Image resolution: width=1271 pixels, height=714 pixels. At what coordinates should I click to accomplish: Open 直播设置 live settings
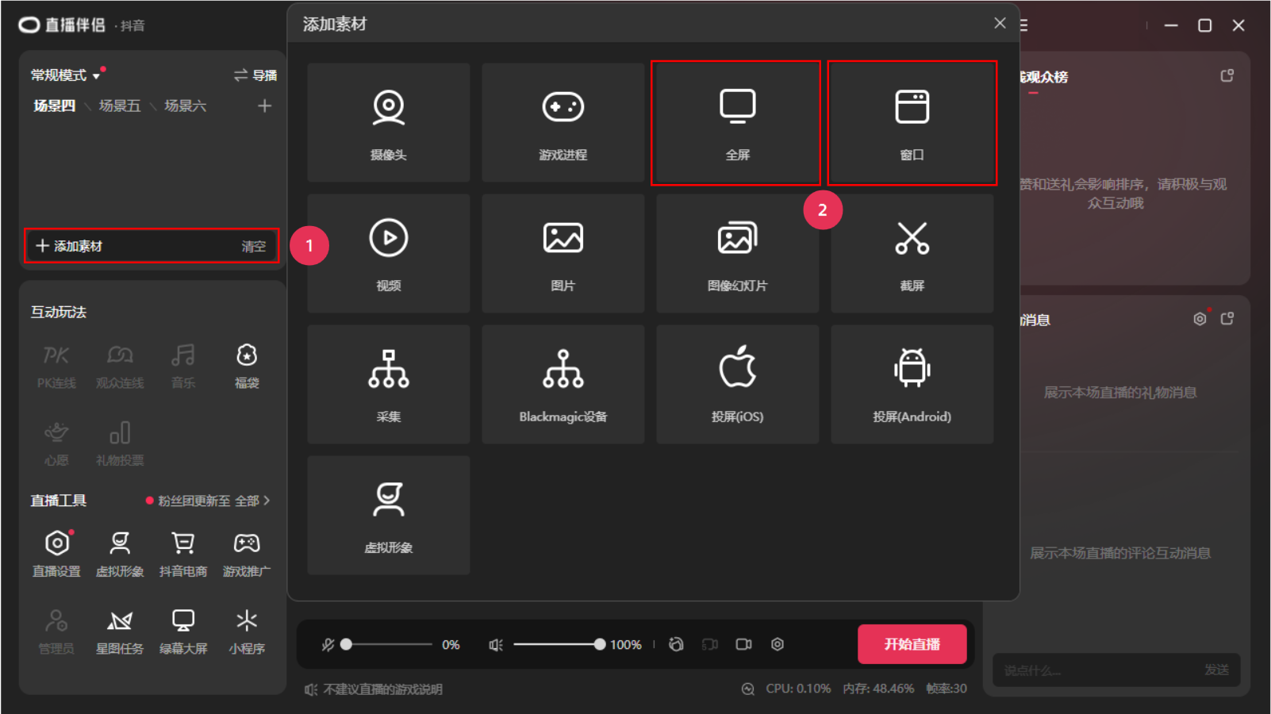(56, 554)
